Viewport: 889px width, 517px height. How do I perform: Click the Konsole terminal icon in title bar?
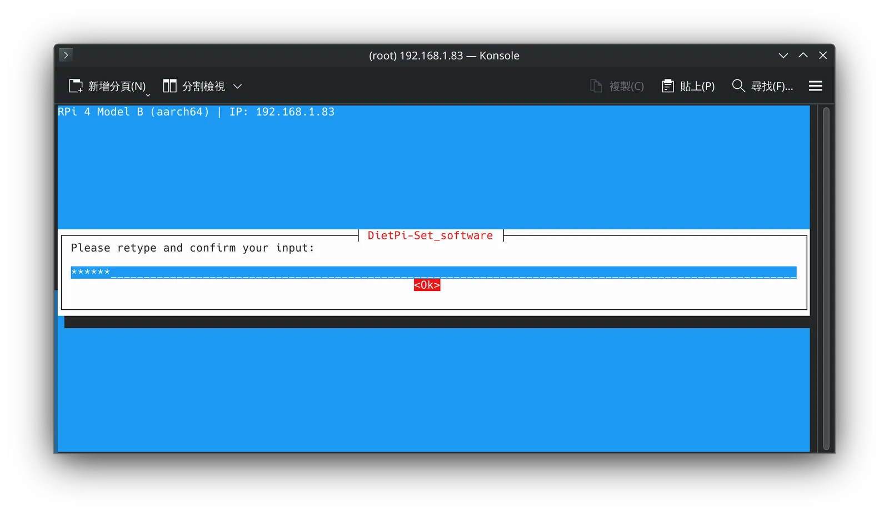pos(66,55)
